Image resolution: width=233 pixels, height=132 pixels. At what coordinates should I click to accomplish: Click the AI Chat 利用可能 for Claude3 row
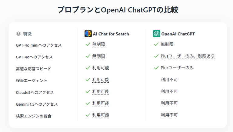point(101,91)
